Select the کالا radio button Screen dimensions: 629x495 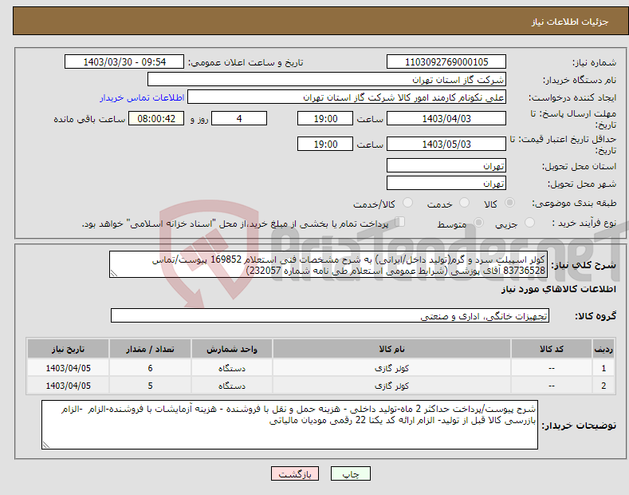[x=509, y=203]
